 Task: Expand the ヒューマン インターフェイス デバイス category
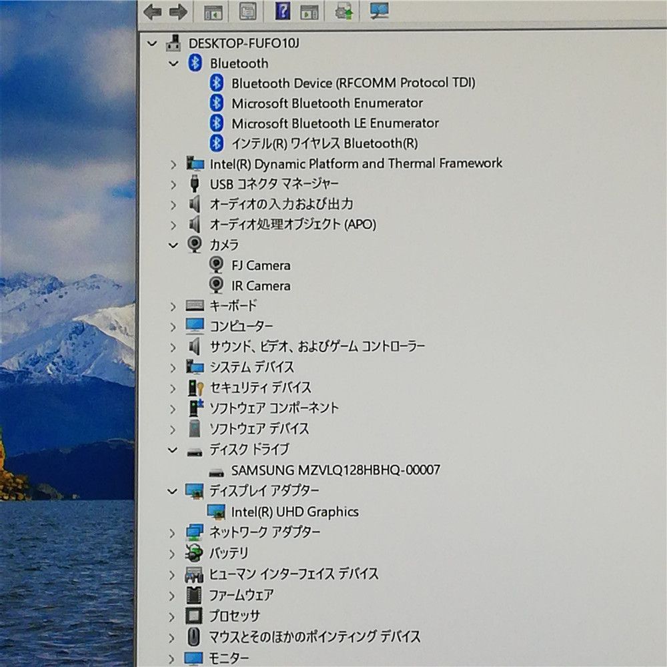[172, 575]
